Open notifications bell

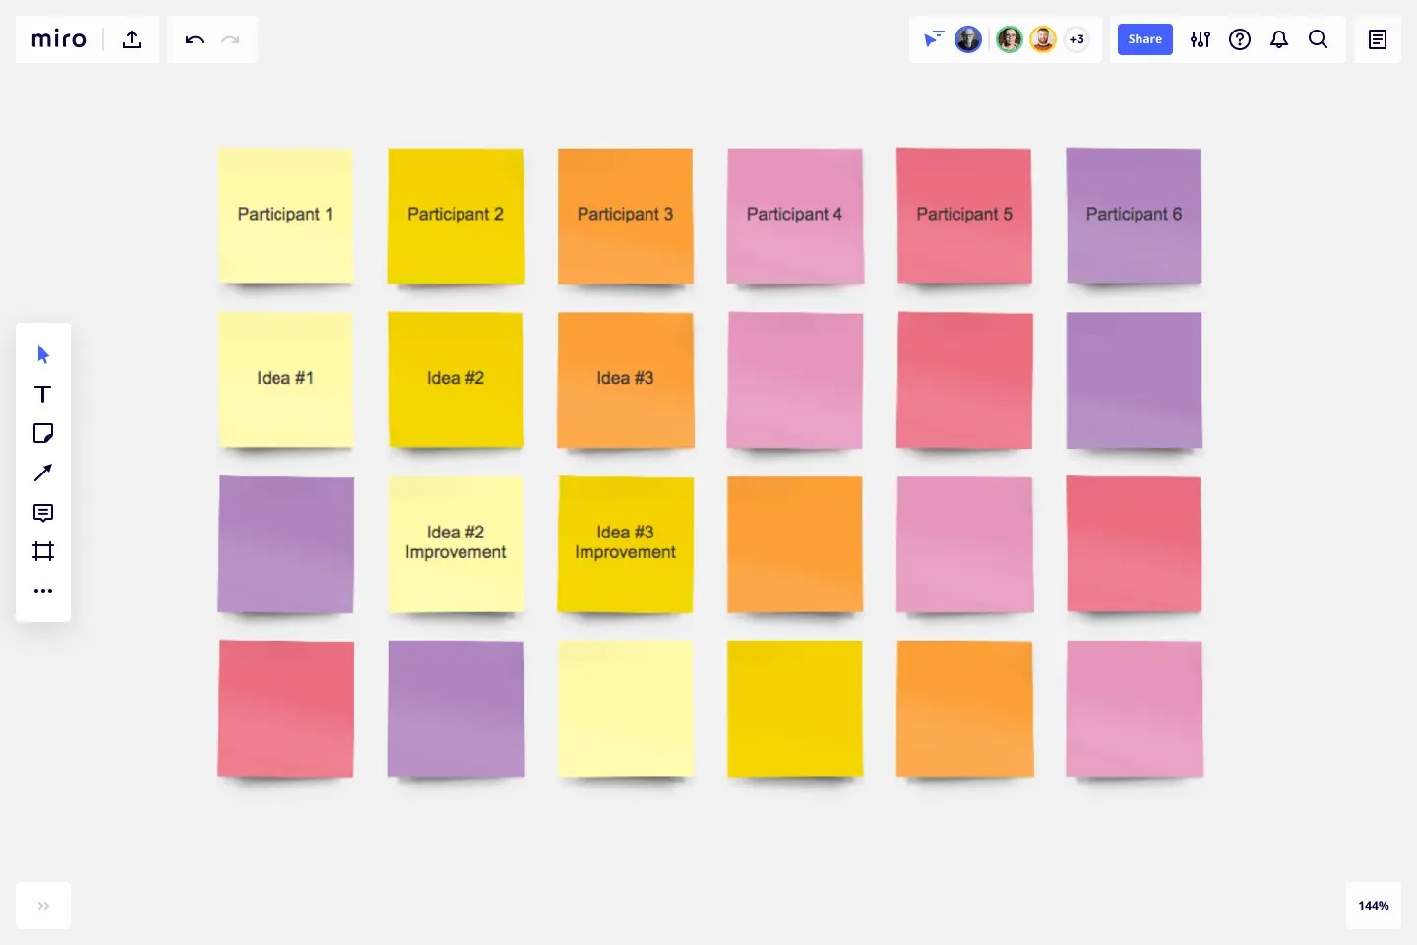[1279, 39]
